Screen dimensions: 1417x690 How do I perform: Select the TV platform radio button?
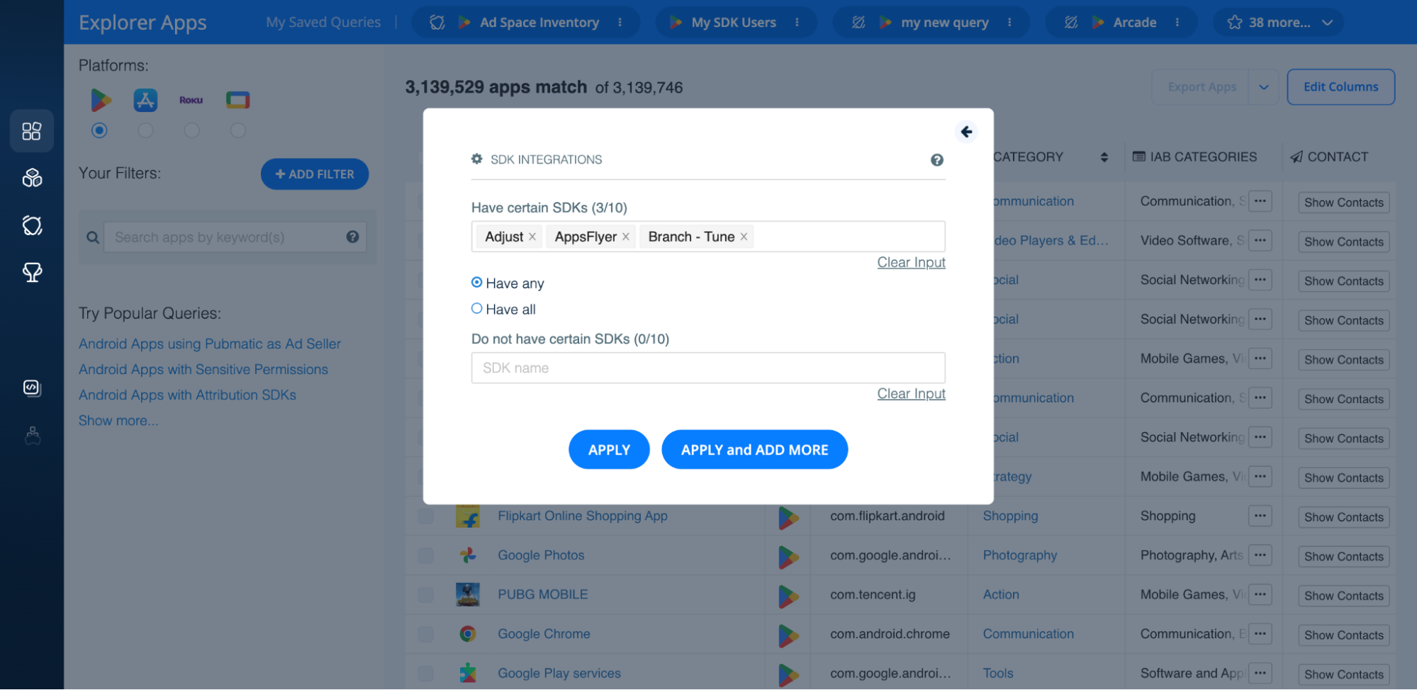238,130
